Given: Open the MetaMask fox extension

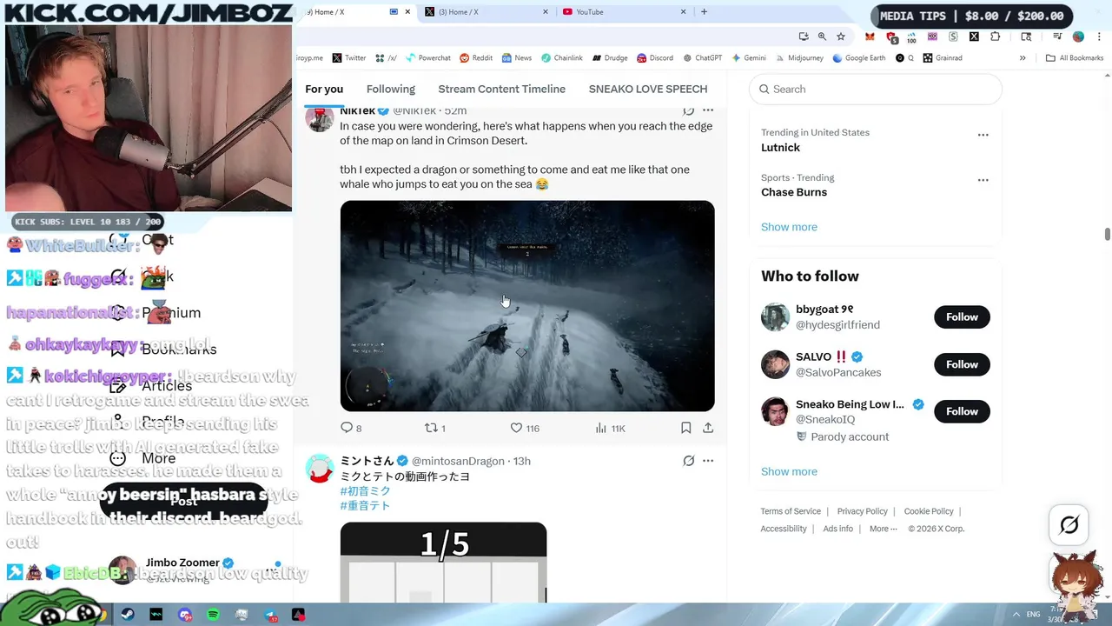Looking at the screenshot, I should (870, 37).
